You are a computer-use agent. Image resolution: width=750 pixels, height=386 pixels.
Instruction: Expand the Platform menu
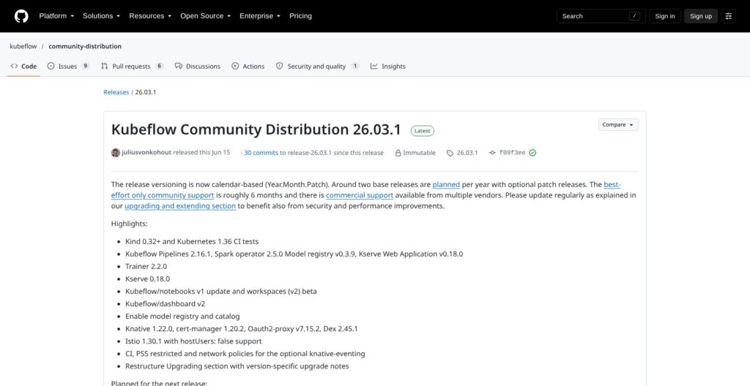point(56,16)
